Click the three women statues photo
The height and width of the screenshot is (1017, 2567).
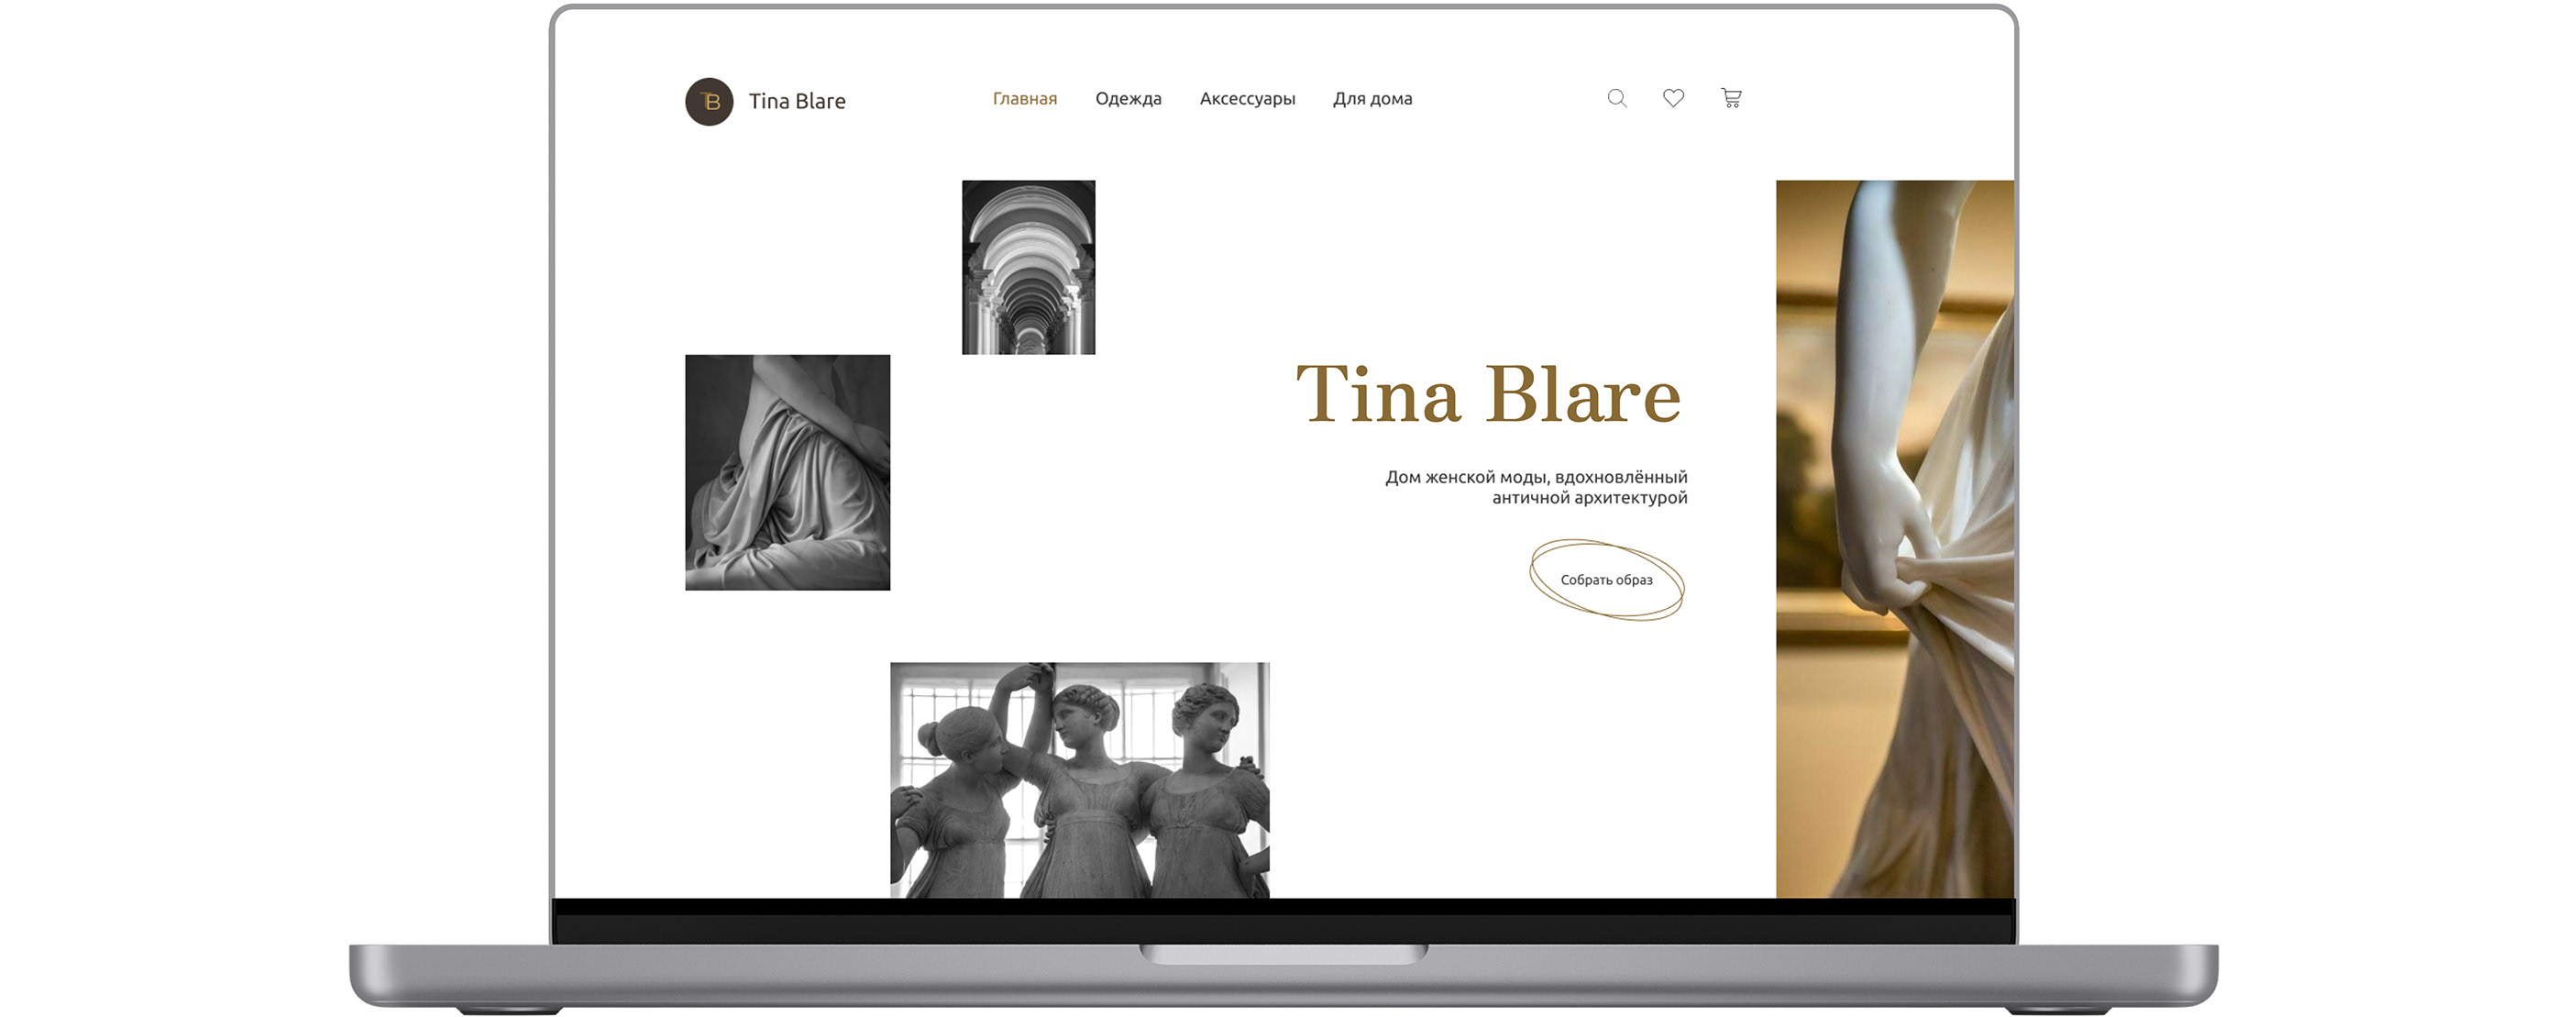pyautogui.click(x=1079, y=779)
